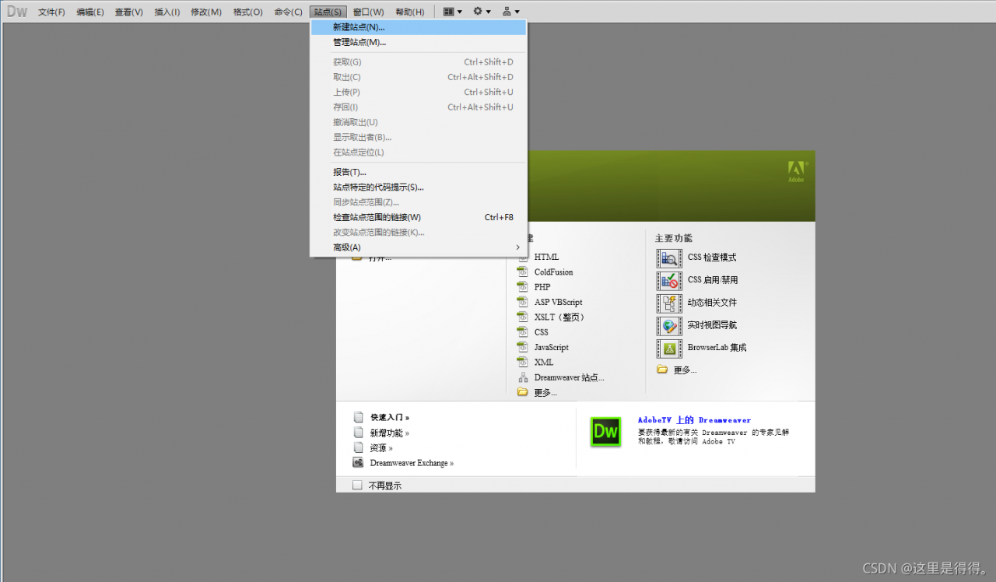
Task: Close the open 站点(S) menu from the menu bar
Action: click(328, 12)
